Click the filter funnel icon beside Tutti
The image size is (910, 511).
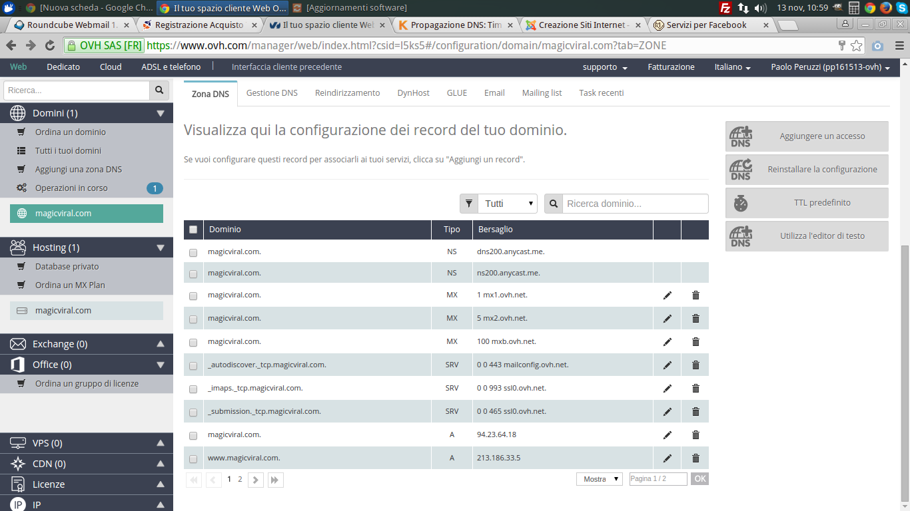pos(469,204)
